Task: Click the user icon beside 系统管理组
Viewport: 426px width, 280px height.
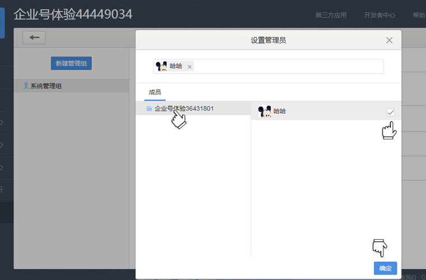Action: pyautogui.click(x=26, y=86)
